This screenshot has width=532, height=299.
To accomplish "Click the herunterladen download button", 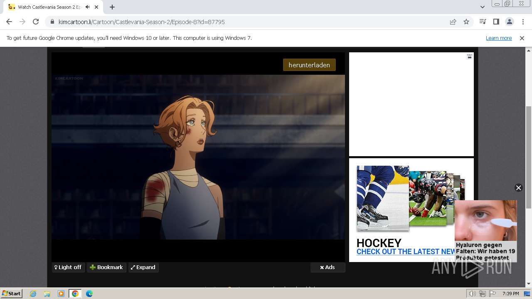I will pyautogui.click(x=309, y=65).
